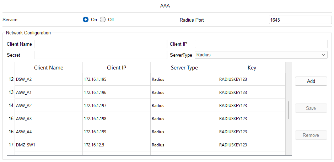Click the IP cell 172.16.12.5
The image size is (334, 162).
(117, 145)
